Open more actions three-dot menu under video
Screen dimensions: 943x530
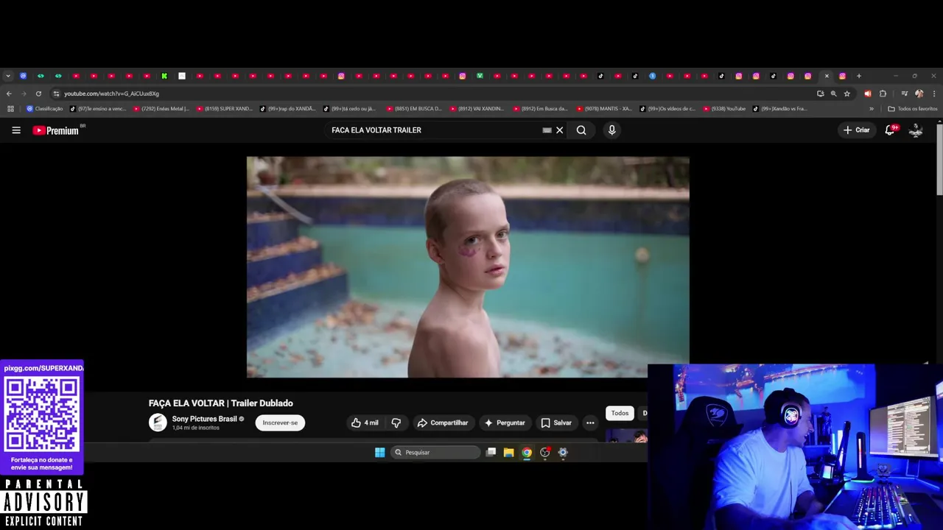click(x=590, y=423)
